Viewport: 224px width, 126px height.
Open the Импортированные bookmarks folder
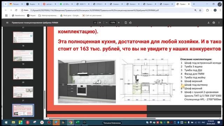[48, 15]
